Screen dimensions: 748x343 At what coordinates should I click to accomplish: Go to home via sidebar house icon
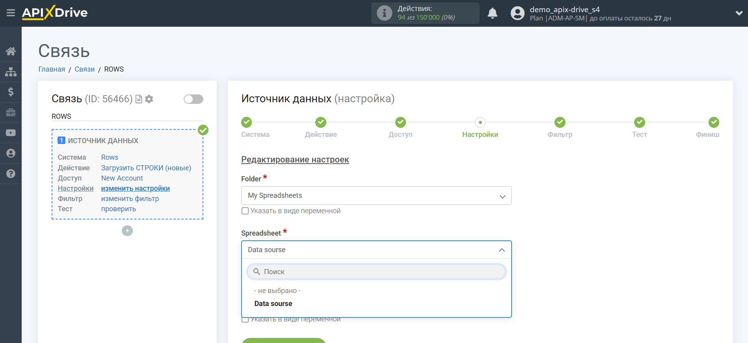click(11, 51)
